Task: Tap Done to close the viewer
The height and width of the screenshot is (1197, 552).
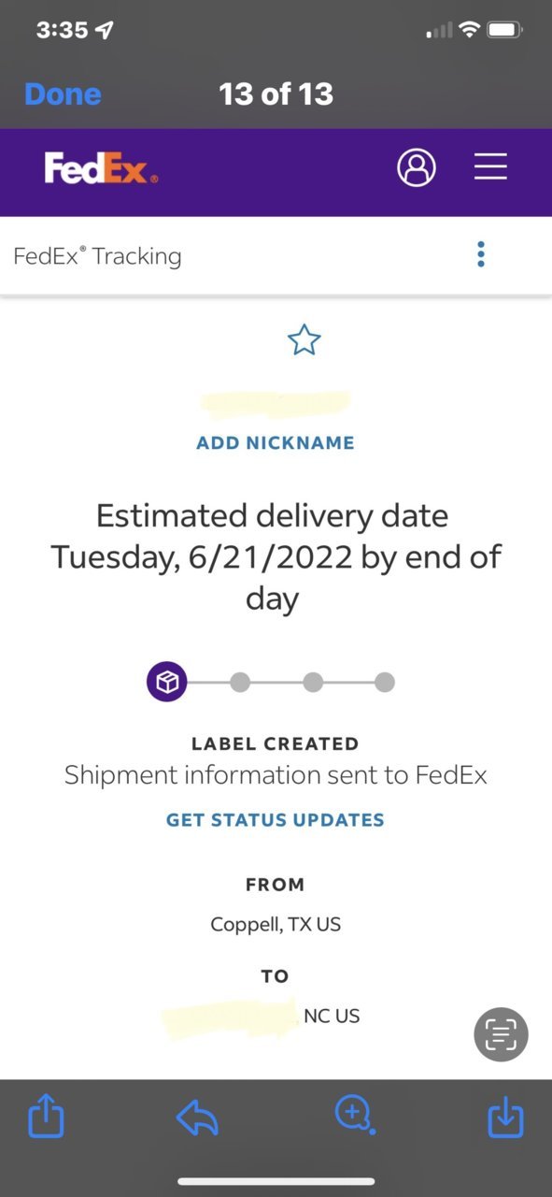Action: pos(63,94)
